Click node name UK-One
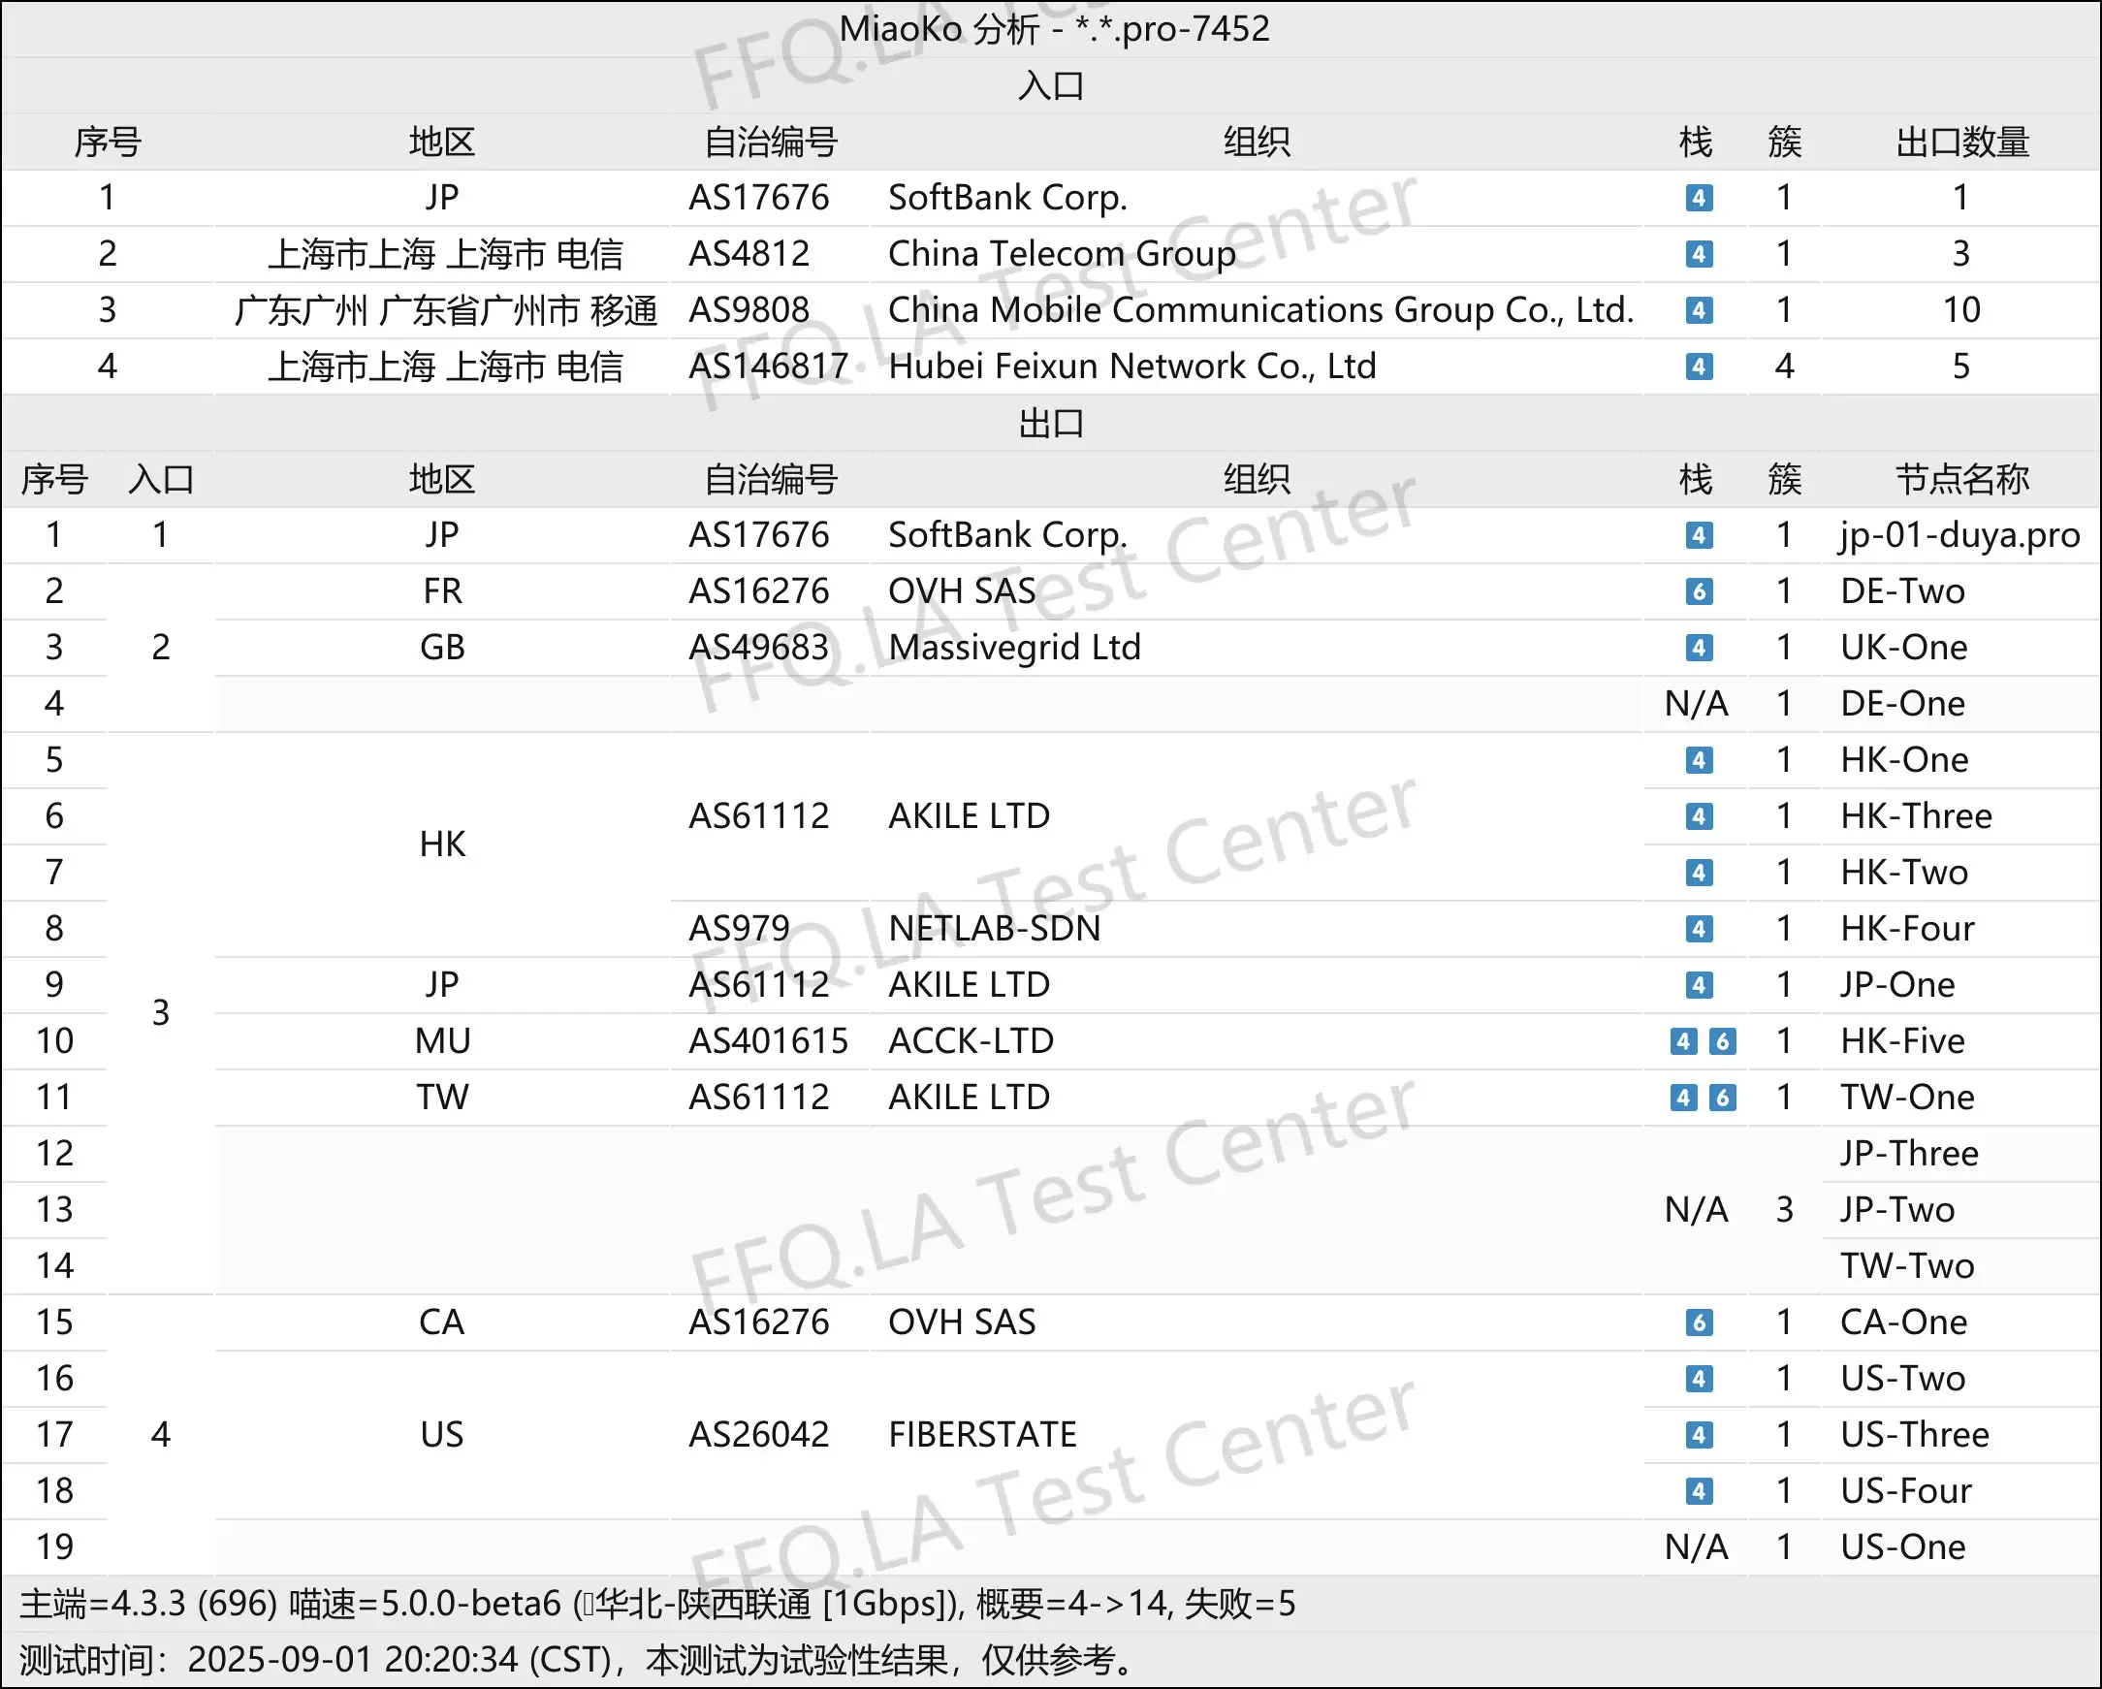The image size is (2102, 1689). [x=1903, y=648]
